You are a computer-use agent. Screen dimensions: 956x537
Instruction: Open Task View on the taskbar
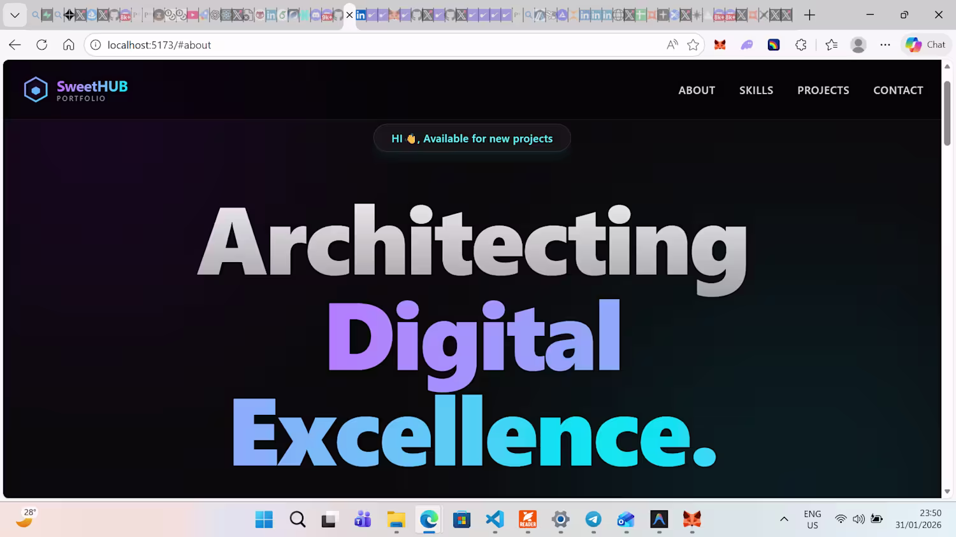click(x=330, y=519)
